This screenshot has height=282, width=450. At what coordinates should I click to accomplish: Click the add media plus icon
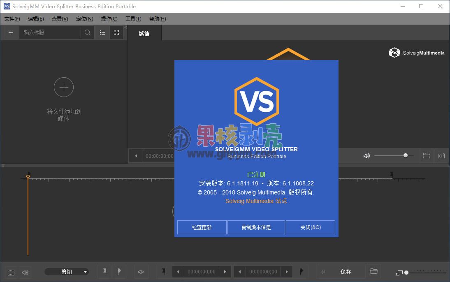tap(10, 32)
